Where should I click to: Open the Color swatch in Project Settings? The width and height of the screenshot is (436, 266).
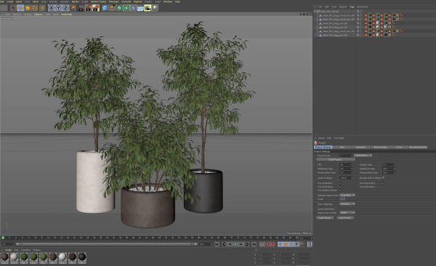pyautogui.click(x=342, y=199)
